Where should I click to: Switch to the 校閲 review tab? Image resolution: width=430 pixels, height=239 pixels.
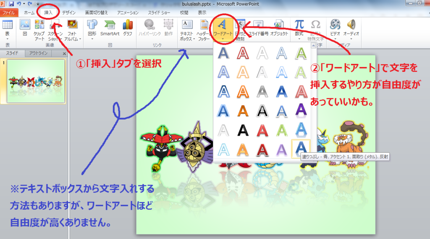tap(184, 13)
